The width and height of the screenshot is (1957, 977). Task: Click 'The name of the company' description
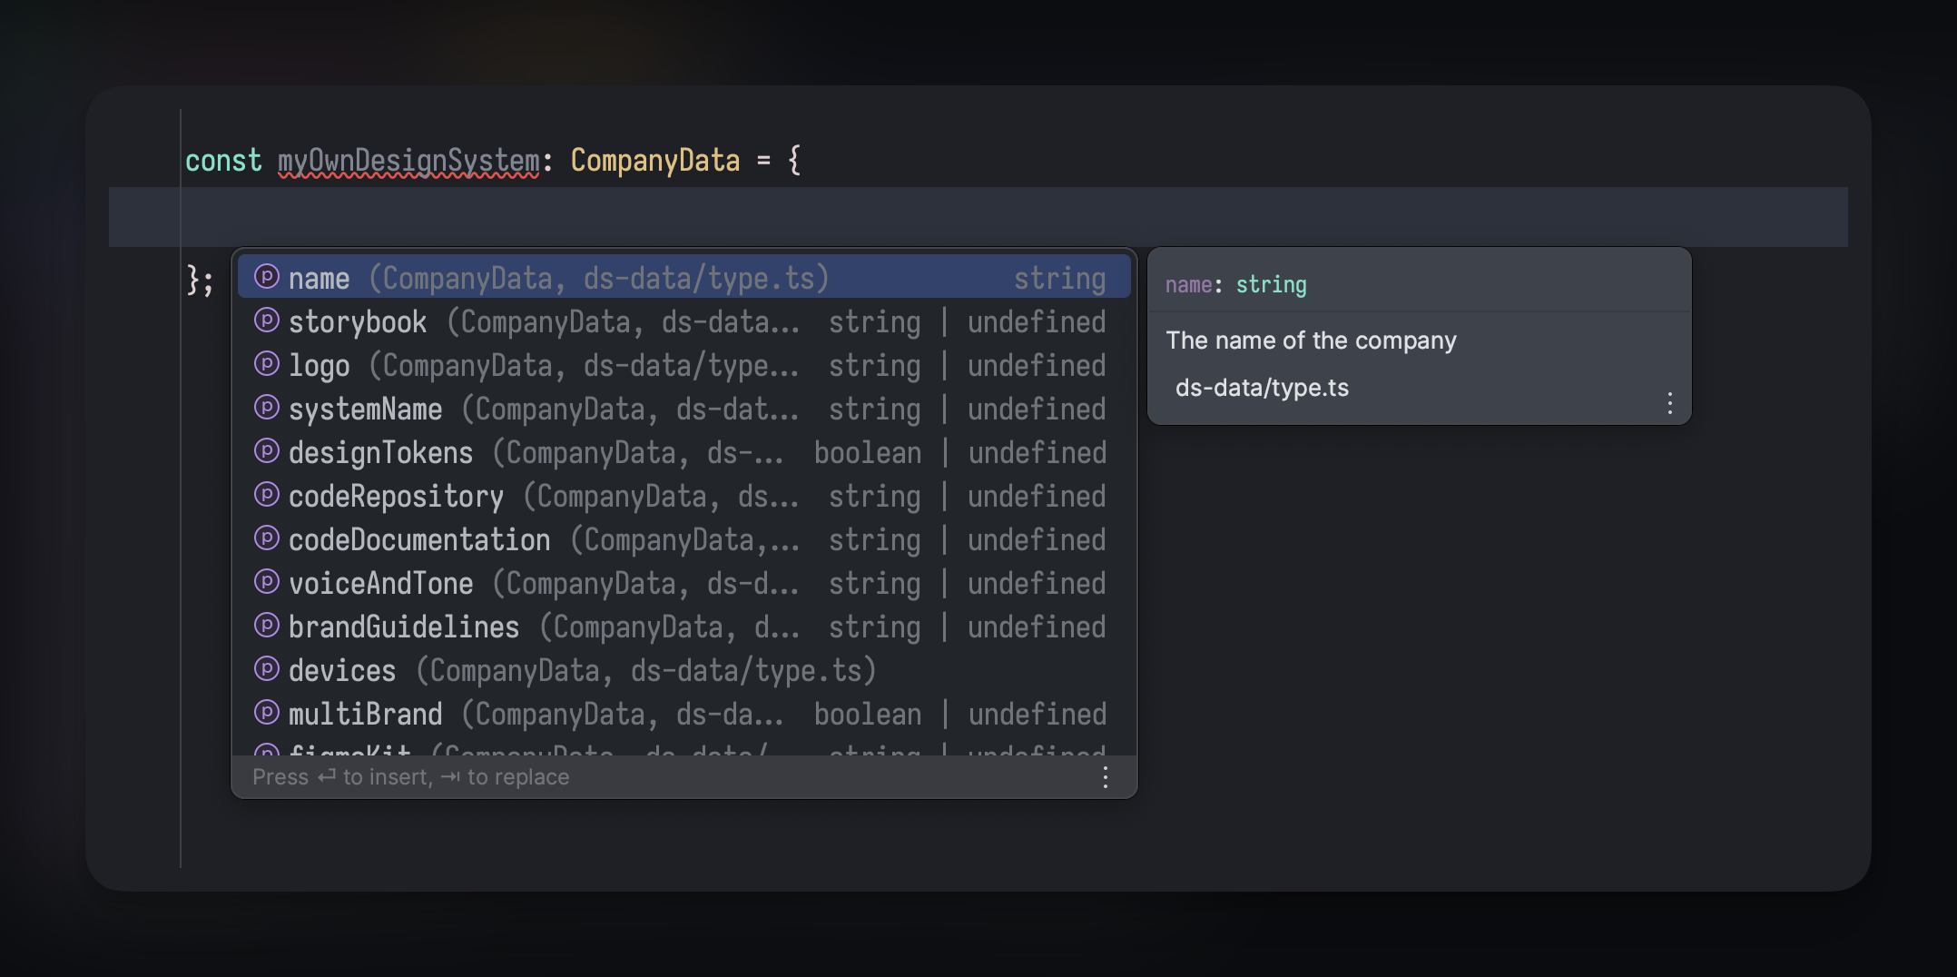click(1311, 340)
